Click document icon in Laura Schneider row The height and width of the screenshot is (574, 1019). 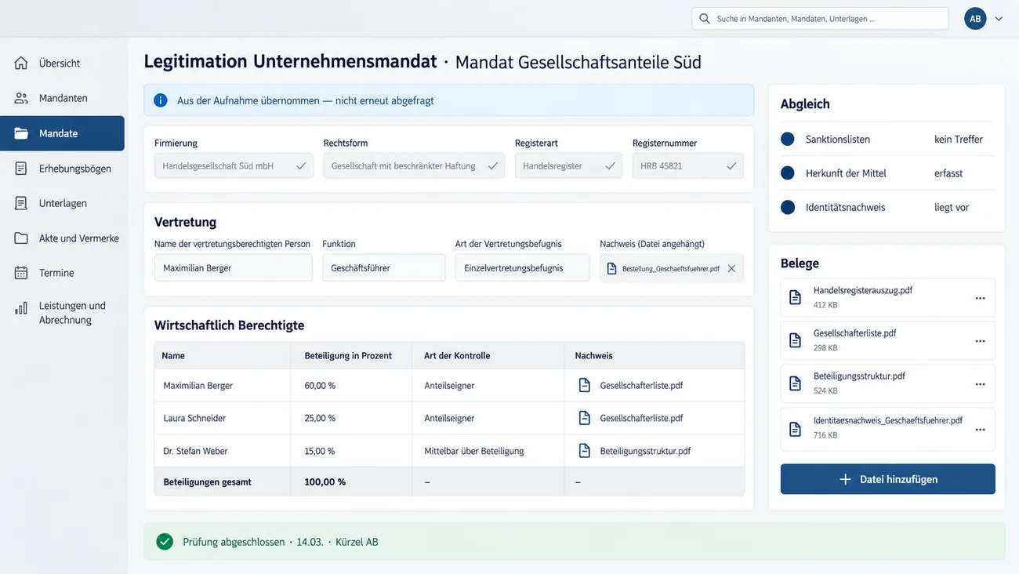[584, 418]
